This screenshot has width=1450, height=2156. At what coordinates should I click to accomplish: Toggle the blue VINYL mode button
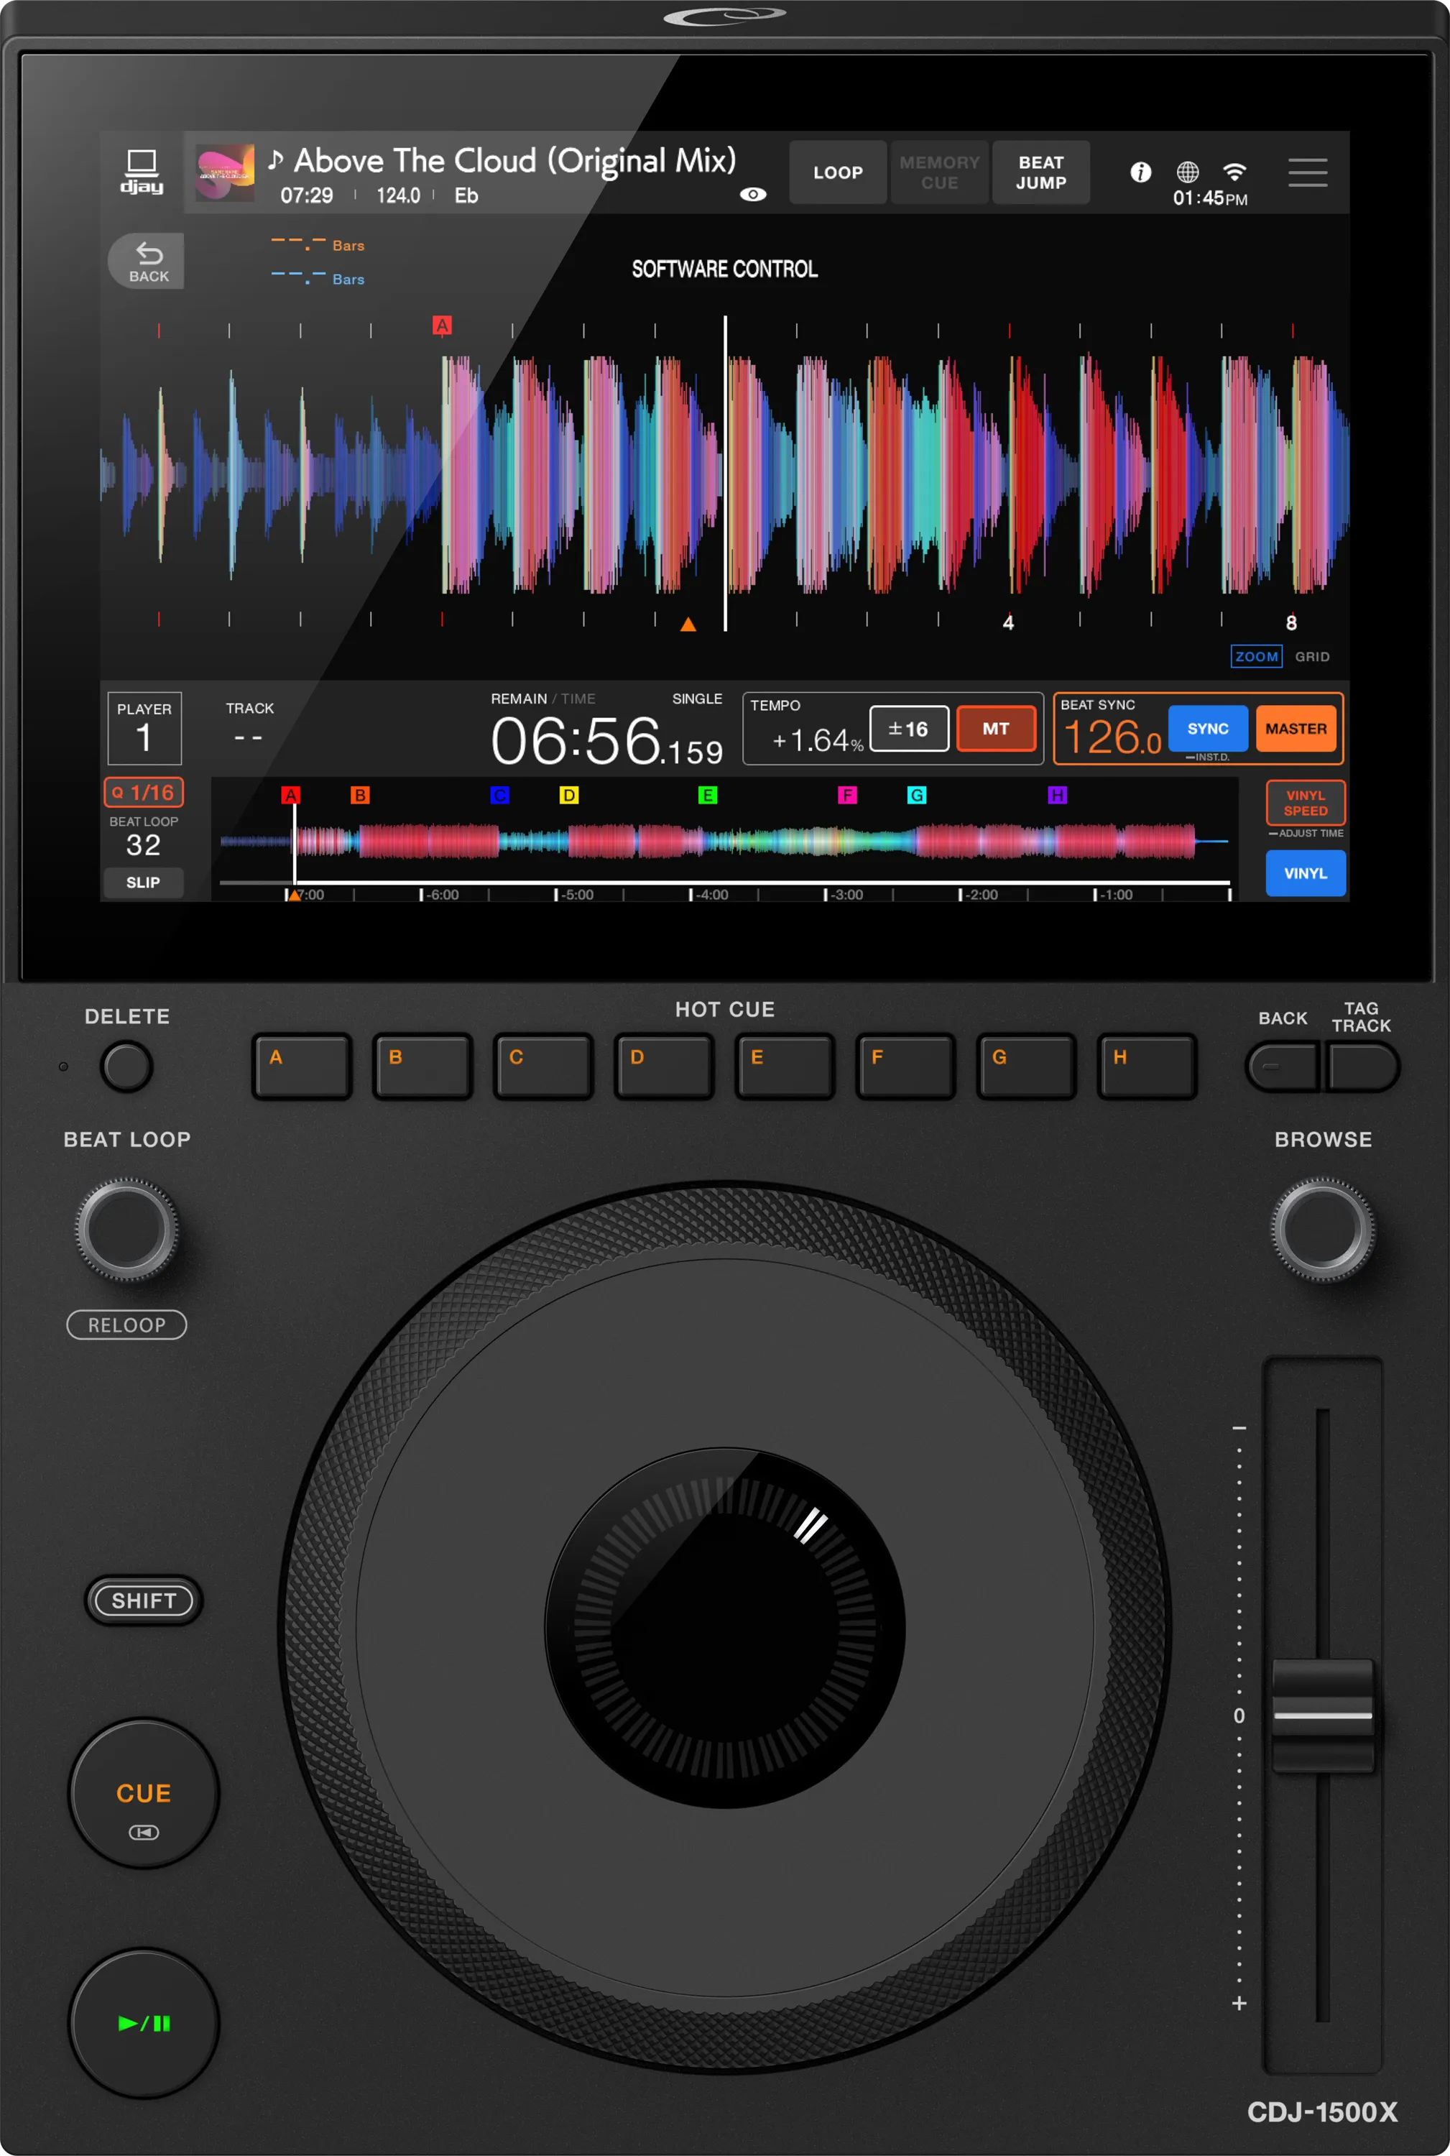(1305, 873)
